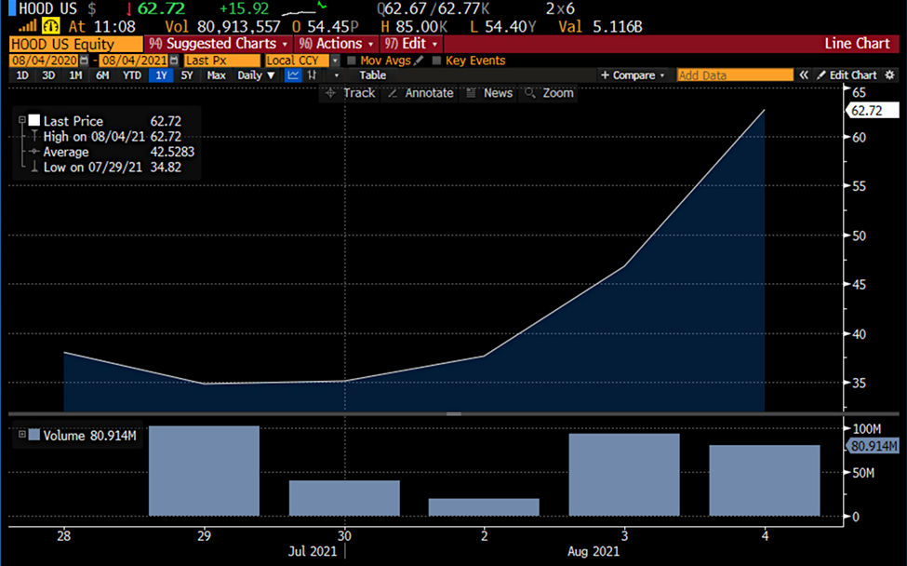
Task: Click the Edit Chart pencil icon
Action: (820, 75)
